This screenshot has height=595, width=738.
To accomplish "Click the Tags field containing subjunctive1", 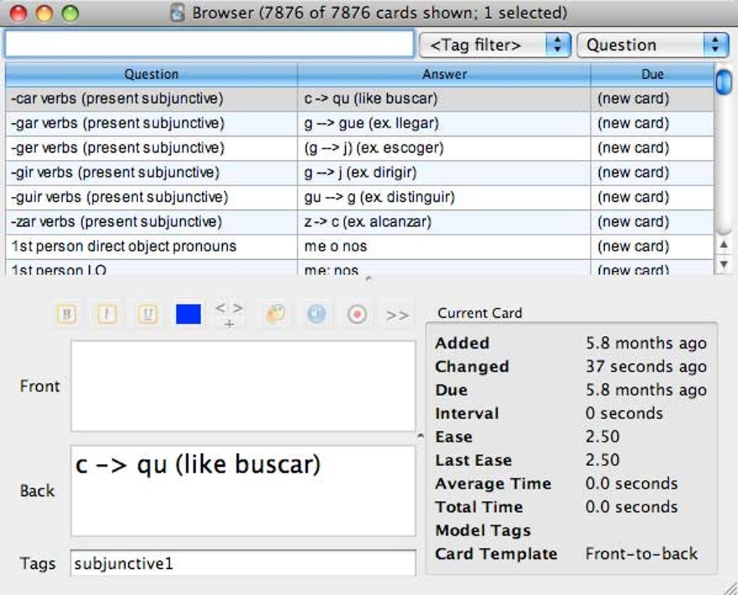I will [x=243, y=563].
